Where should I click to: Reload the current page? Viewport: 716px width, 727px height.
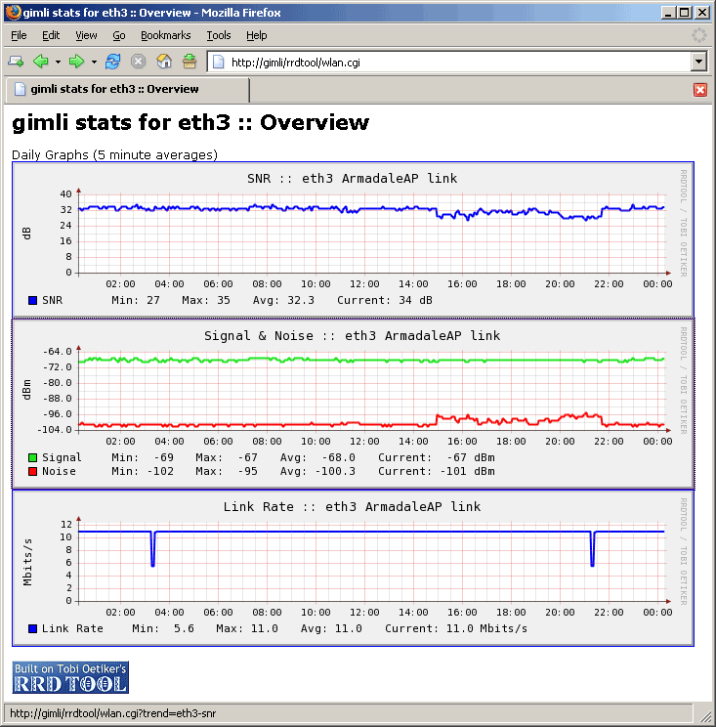112,62
